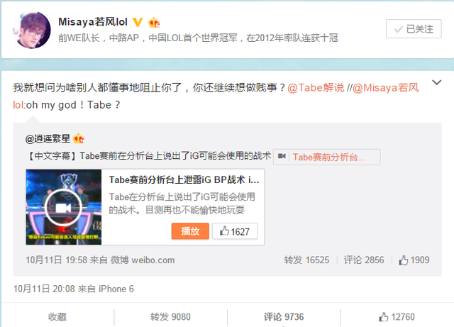Click crown icon next to 逍遥繁星
The height and width of the screenshot is (327, 454).
(x=79, y=139)
